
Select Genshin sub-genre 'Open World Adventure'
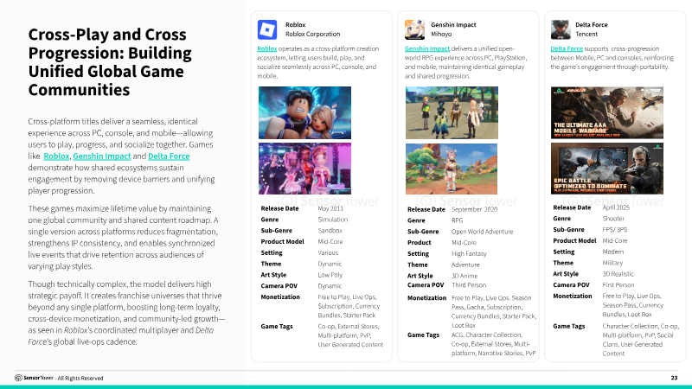click(x=483, y=231)
